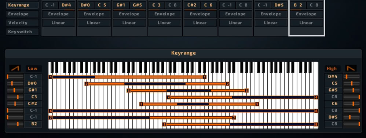Click Envelope button in the G#1 column
366x138 pixels.
click(x=129, y=14)
